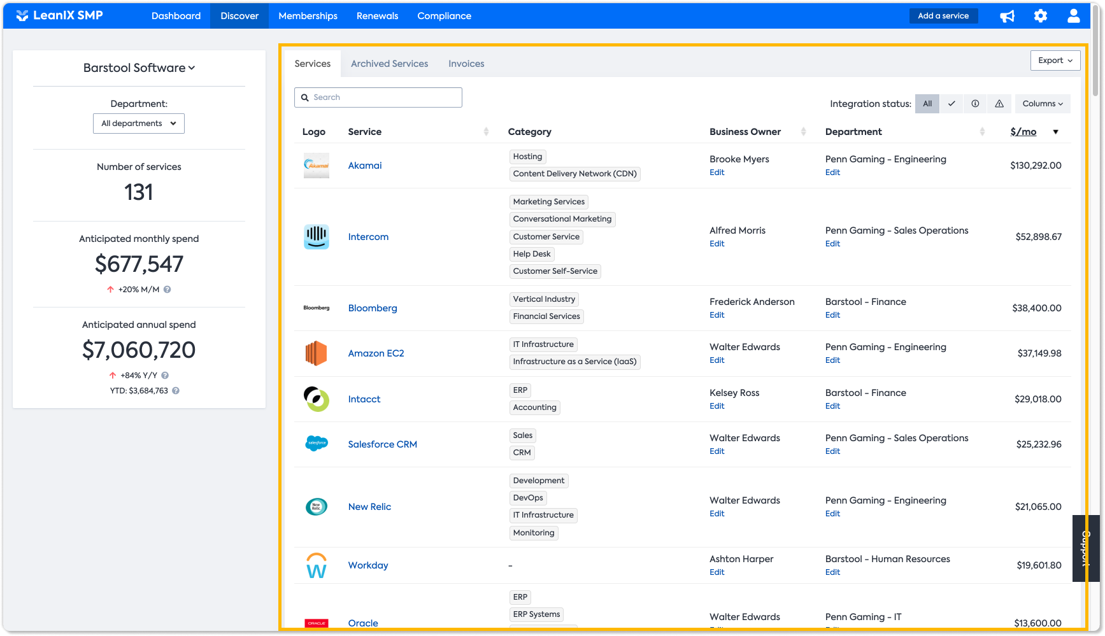Click the Infrastructure as a Service (IaaS) tag
The width and height of the screenshot is (1105, 636).
[x=575, y=362]
